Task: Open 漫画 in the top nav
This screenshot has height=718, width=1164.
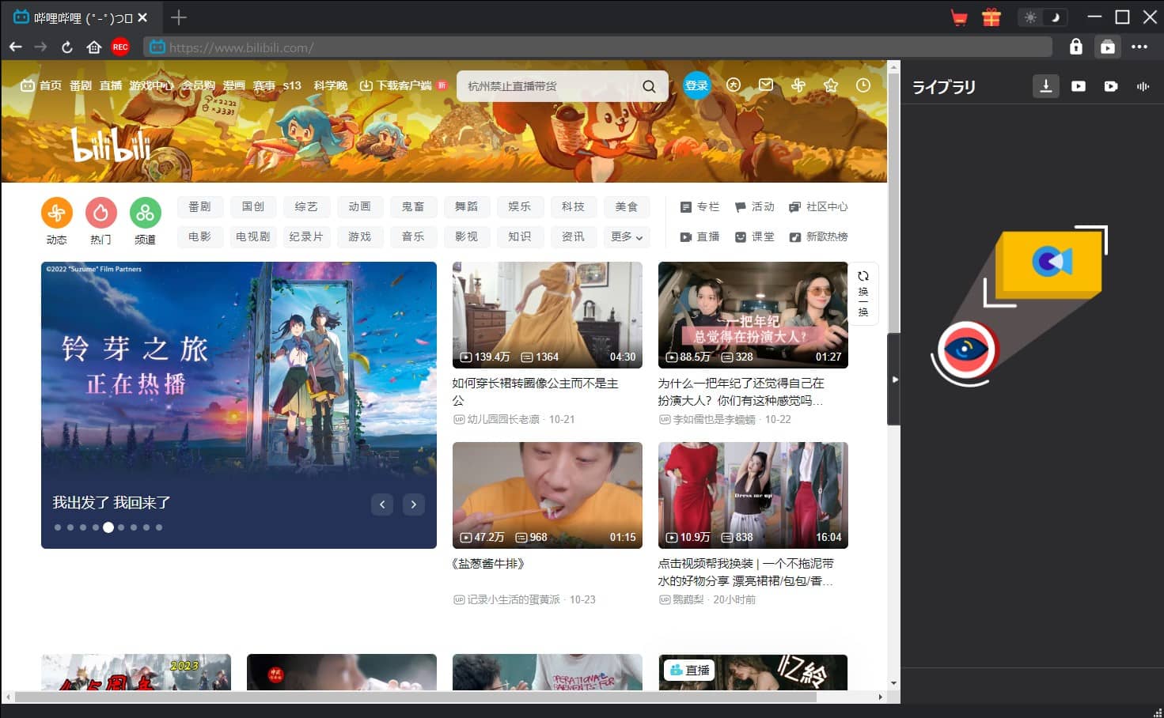Action: [234, 85]
